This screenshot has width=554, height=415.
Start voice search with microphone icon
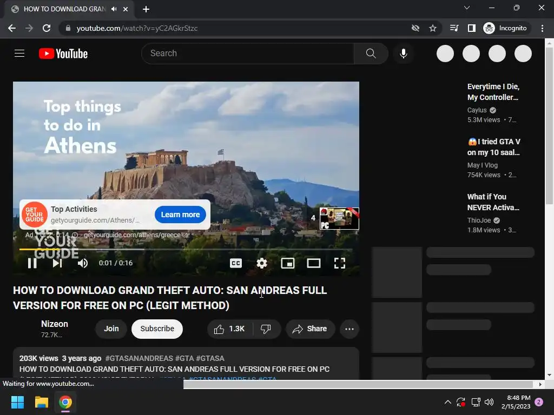pyautogui.click(x=403, y=53)
